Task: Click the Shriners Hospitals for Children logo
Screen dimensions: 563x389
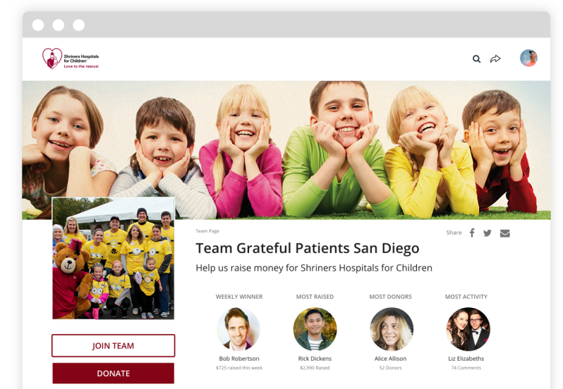Action: coord(71,58)
